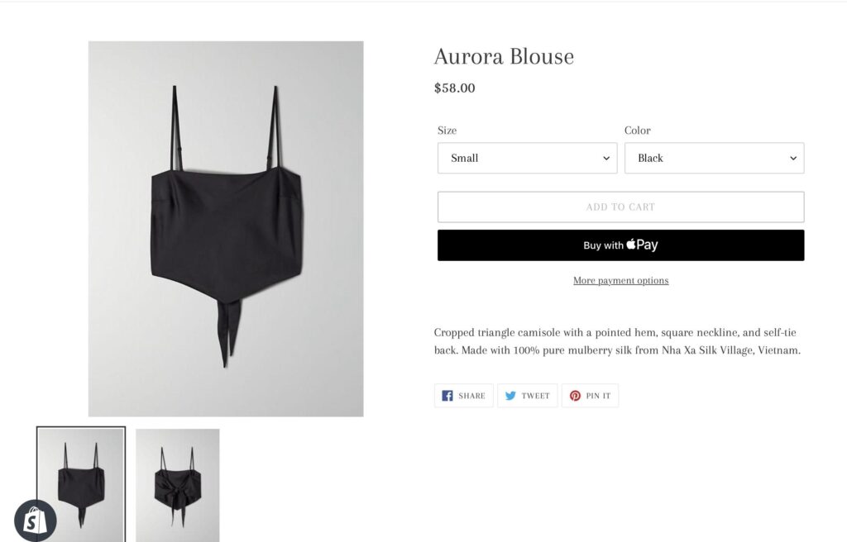Click the main blouse product image
The image size is (847, 542).
[x=226, y=229]
